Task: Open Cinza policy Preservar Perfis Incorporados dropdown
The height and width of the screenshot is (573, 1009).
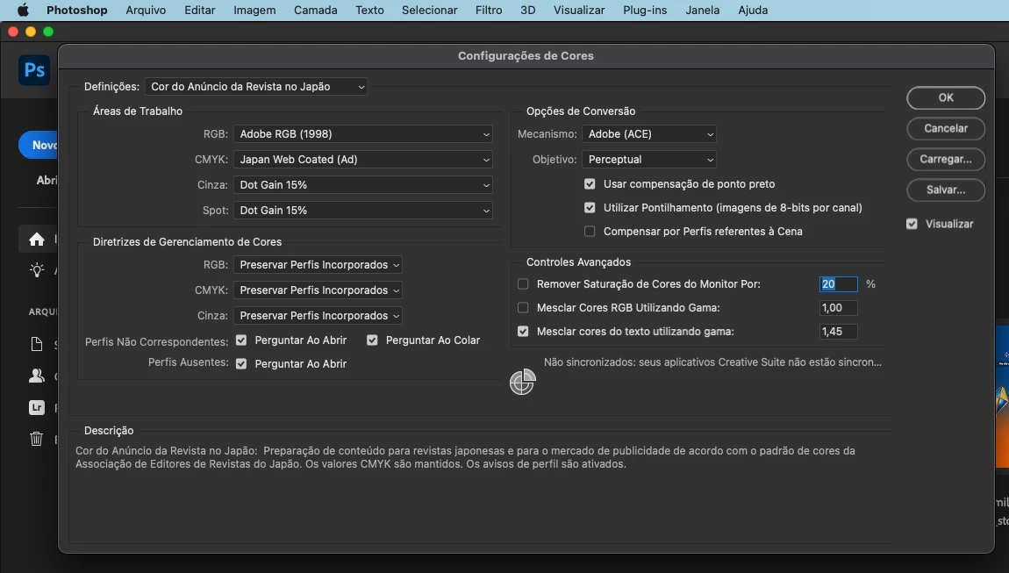Action: click(x=318, y=316)
